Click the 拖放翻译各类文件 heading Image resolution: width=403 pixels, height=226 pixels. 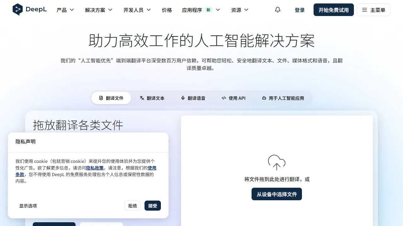click(78, 125)
